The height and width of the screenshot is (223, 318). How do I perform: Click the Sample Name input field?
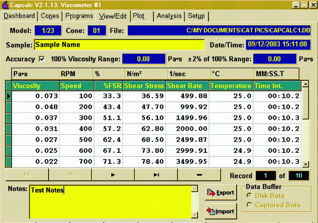pos(119,45)
